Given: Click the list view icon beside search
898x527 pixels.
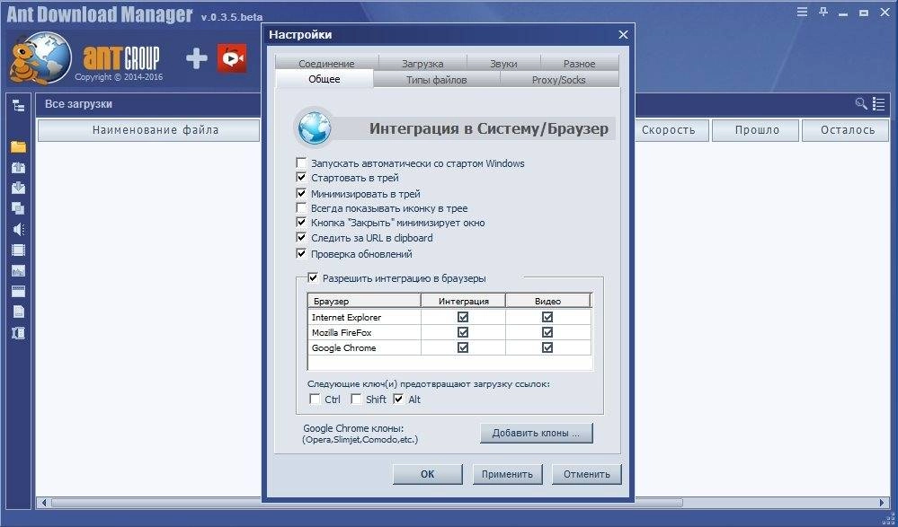Looking at the screenshot, I should pyautogui.click(x=878, y=103).
